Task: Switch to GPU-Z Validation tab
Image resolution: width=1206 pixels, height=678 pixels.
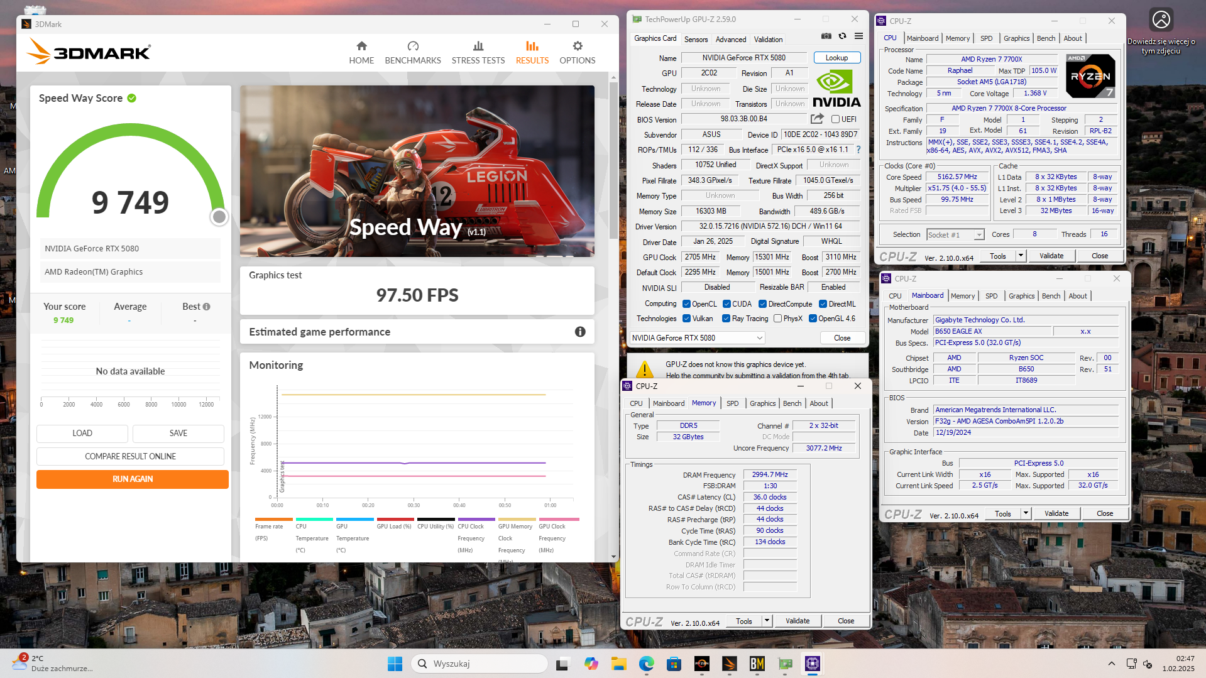Action: [768, 39]
